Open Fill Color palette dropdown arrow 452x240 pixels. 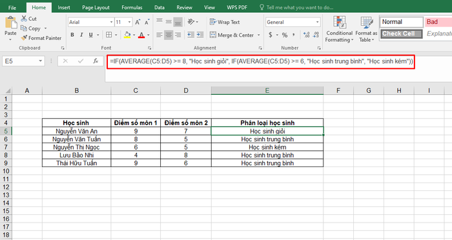(134, 35)
